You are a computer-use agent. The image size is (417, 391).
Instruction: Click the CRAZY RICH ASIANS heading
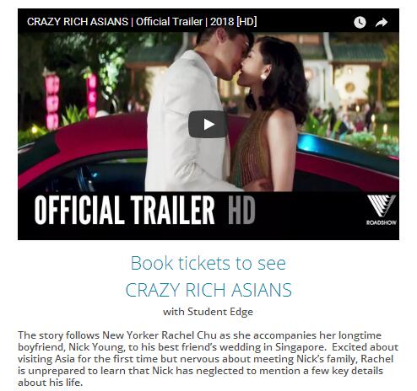tap(208, 290)
